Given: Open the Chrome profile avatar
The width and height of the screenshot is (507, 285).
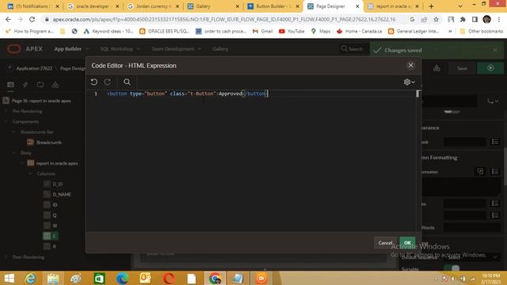Looking at the screenshot, I should pyautogui.click(x=486, y=19).
